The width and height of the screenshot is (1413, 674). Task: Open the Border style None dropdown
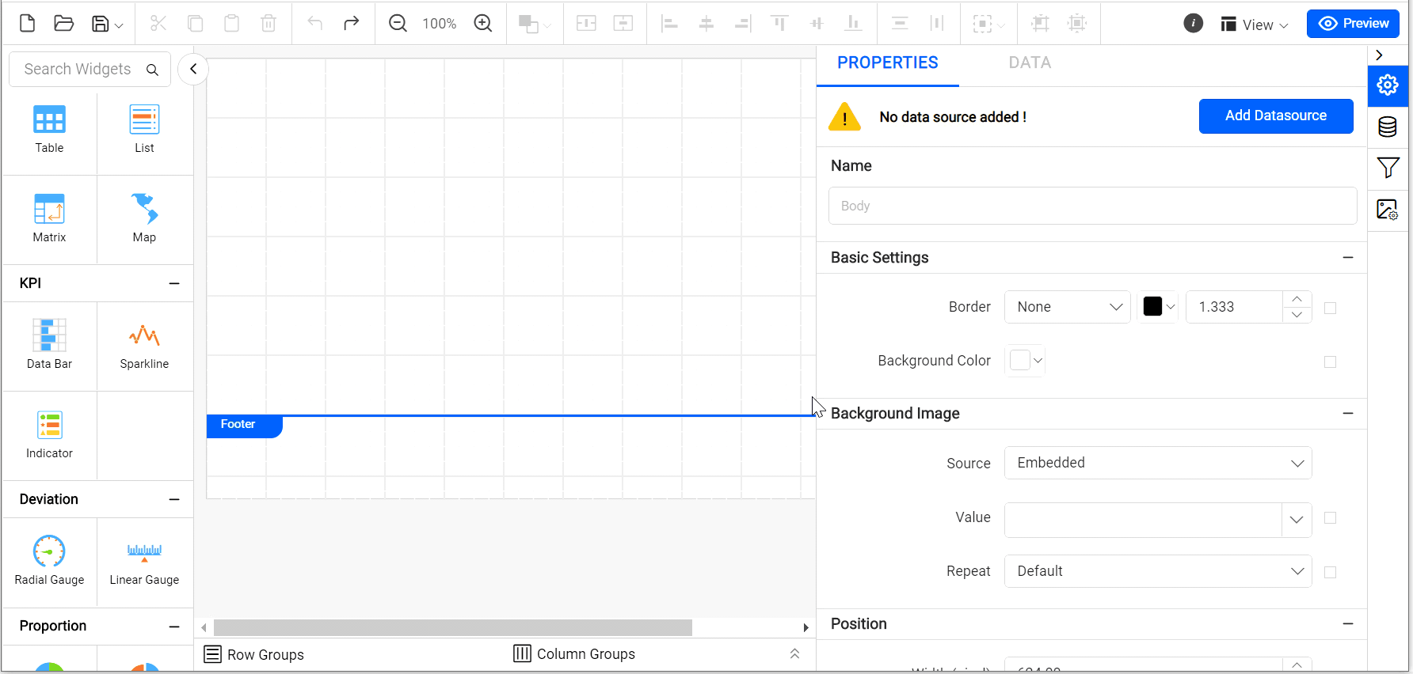tap(1067, 307)
